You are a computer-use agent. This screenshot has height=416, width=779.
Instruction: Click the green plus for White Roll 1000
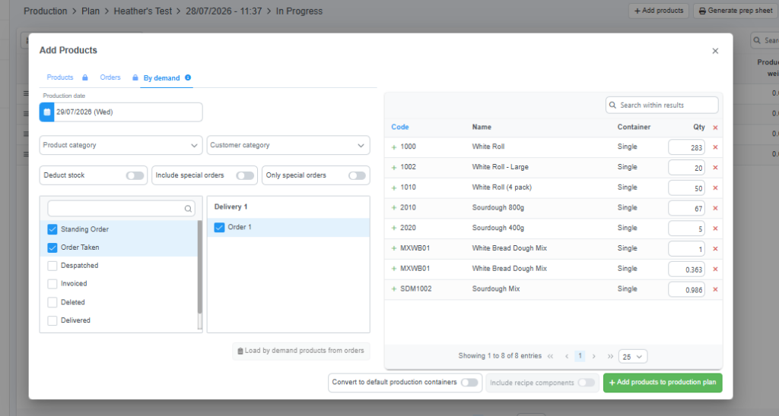tap(394, 147)
